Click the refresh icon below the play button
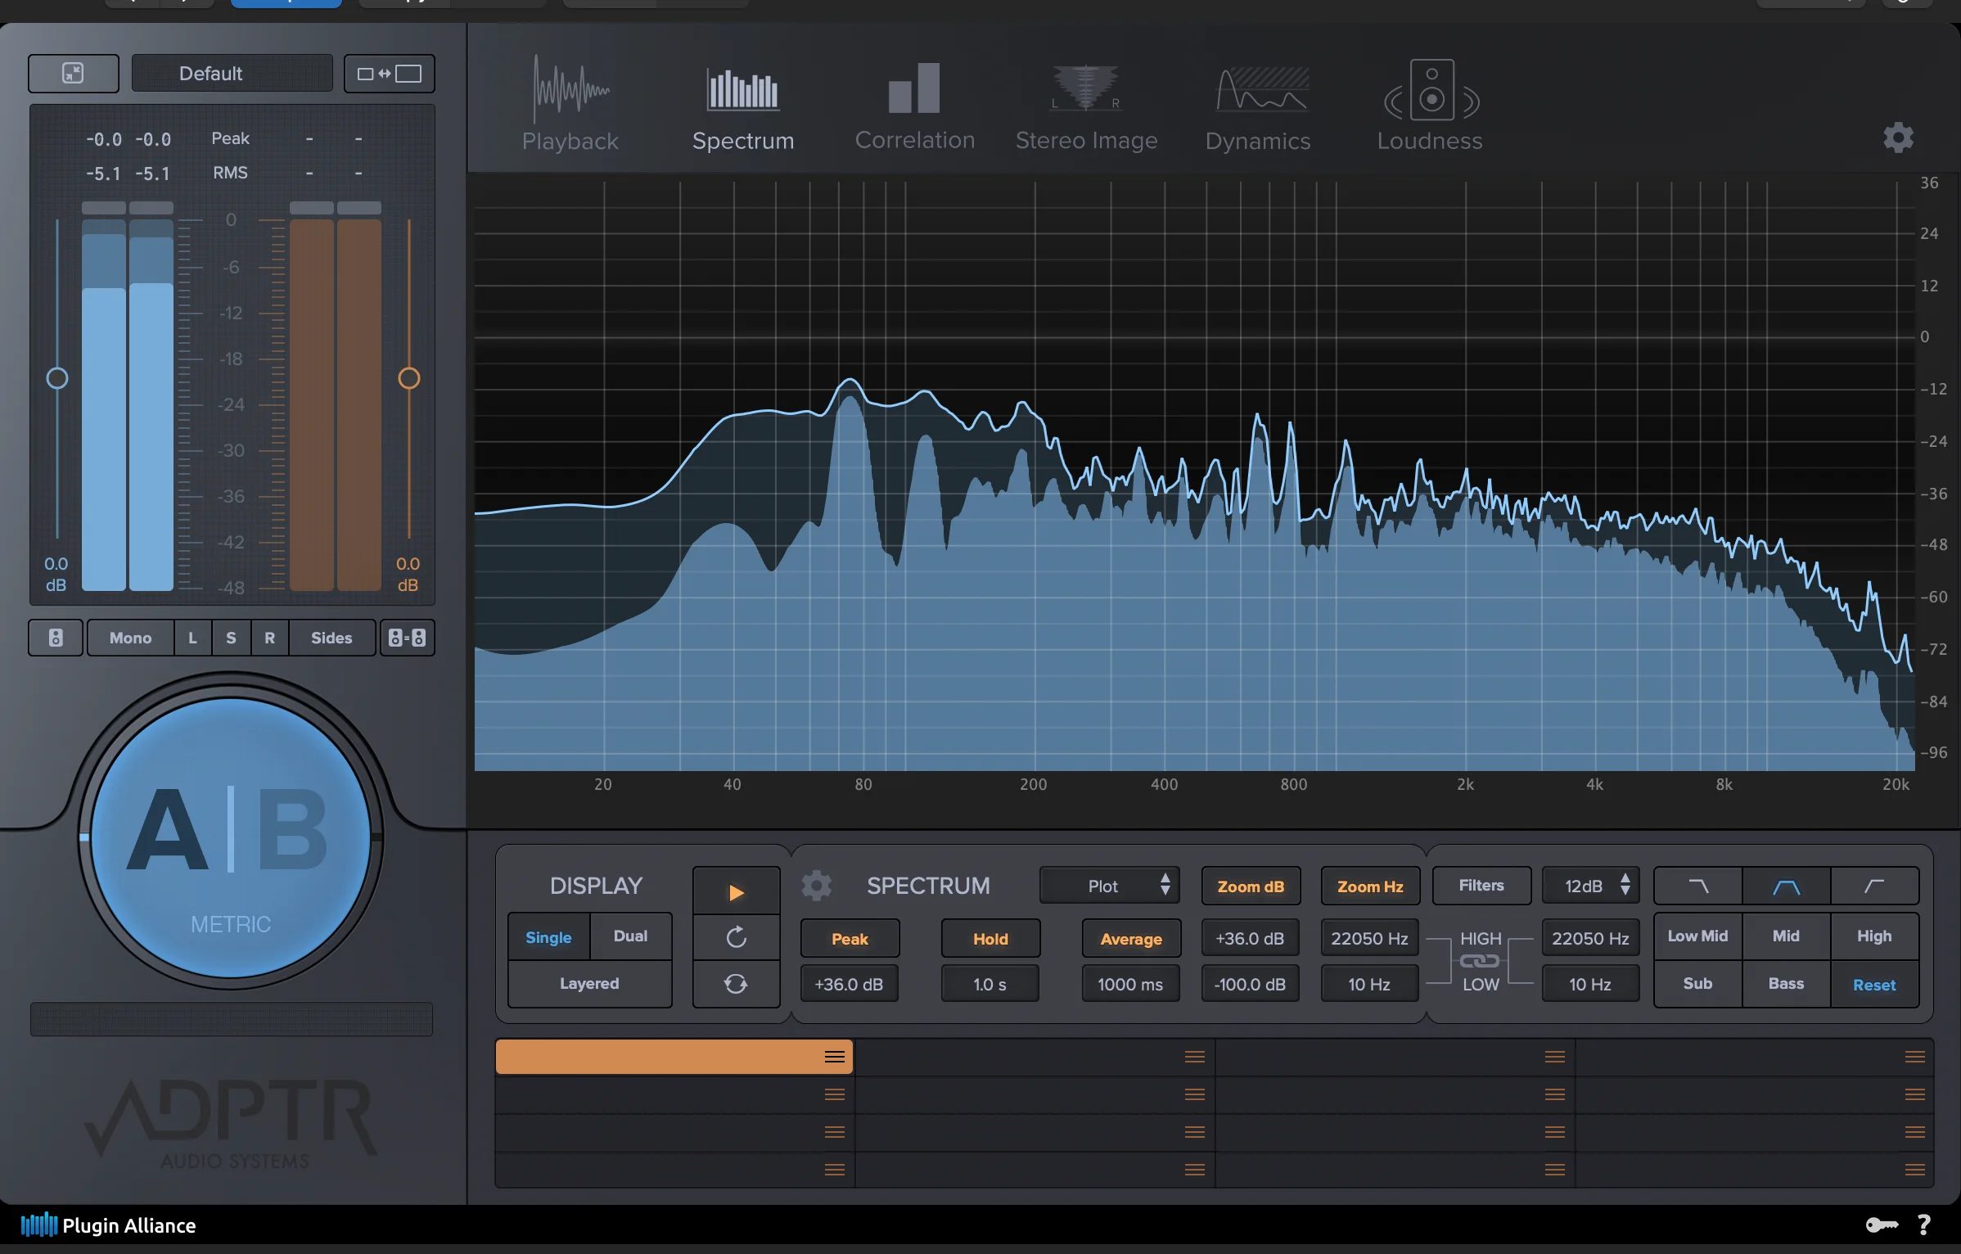The image size is (1961, 1254). [x=736, y=938]
